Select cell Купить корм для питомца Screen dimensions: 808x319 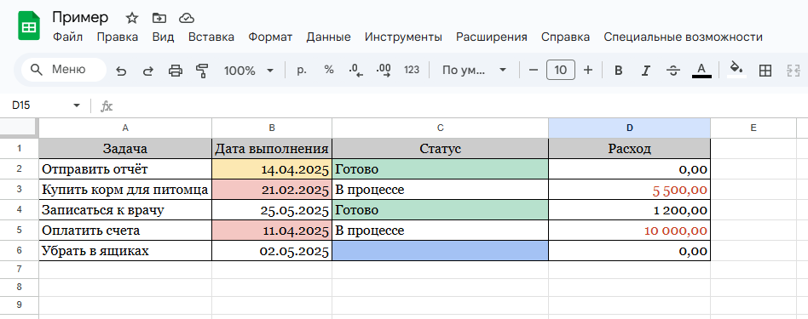tap(125, 190)
